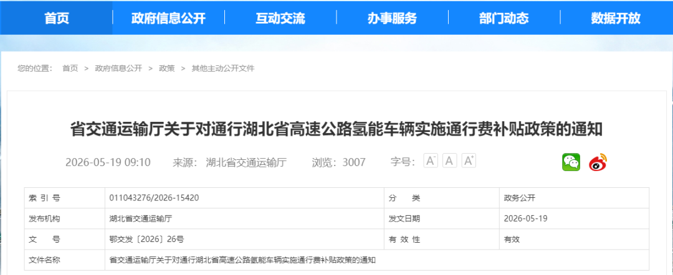Viewport: 673px width, 275px height.
Task: Share the notice via Weibo icon
Action: click(598, 162)
